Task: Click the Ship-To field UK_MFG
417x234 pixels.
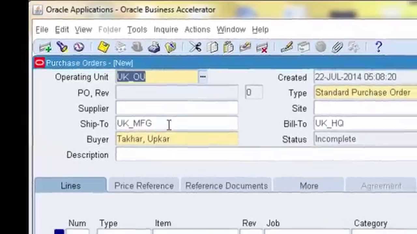Action: 177,123
